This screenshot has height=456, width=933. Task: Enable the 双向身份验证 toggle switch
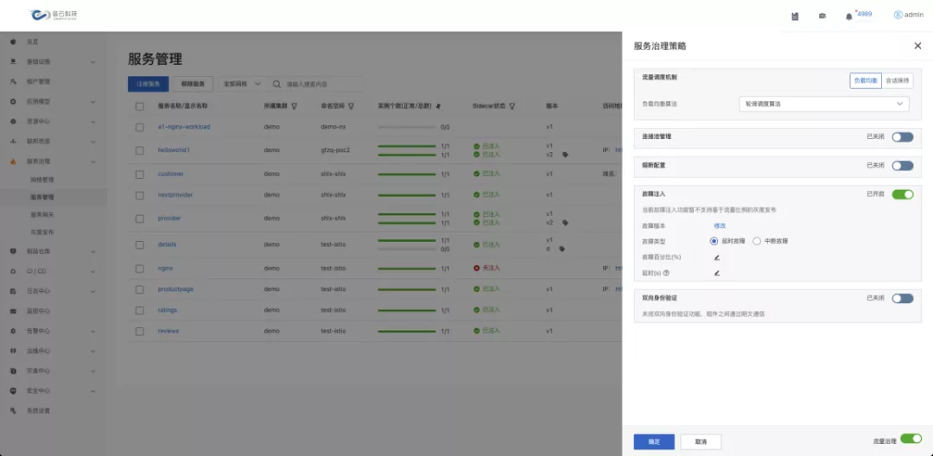(x=902, y=298)
